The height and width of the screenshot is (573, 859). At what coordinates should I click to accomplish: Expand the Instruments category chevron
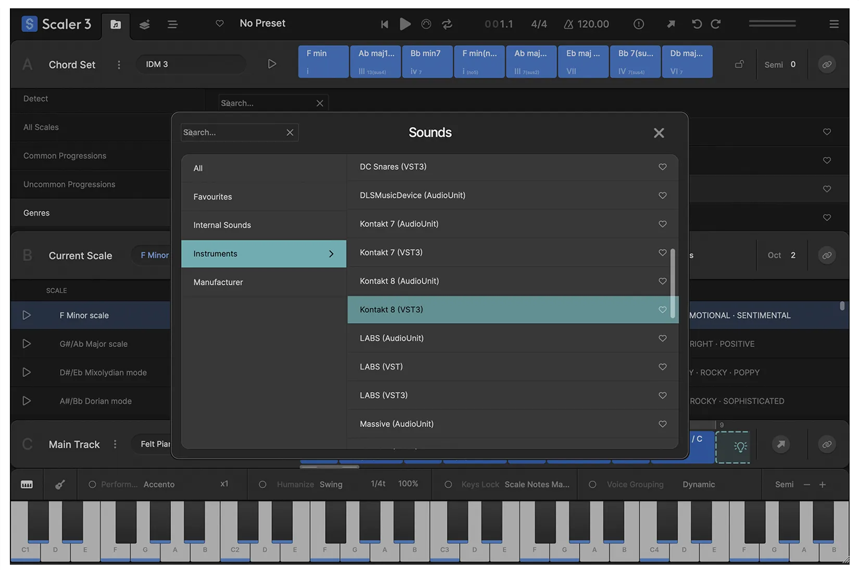331,254
